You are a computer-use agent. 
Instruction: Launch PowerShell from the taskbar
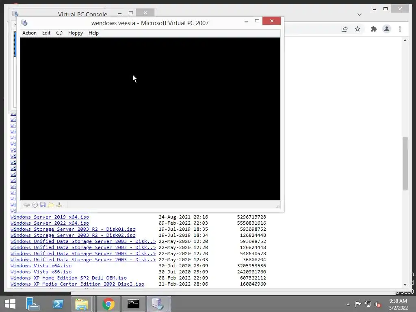[x=58, y=304]
